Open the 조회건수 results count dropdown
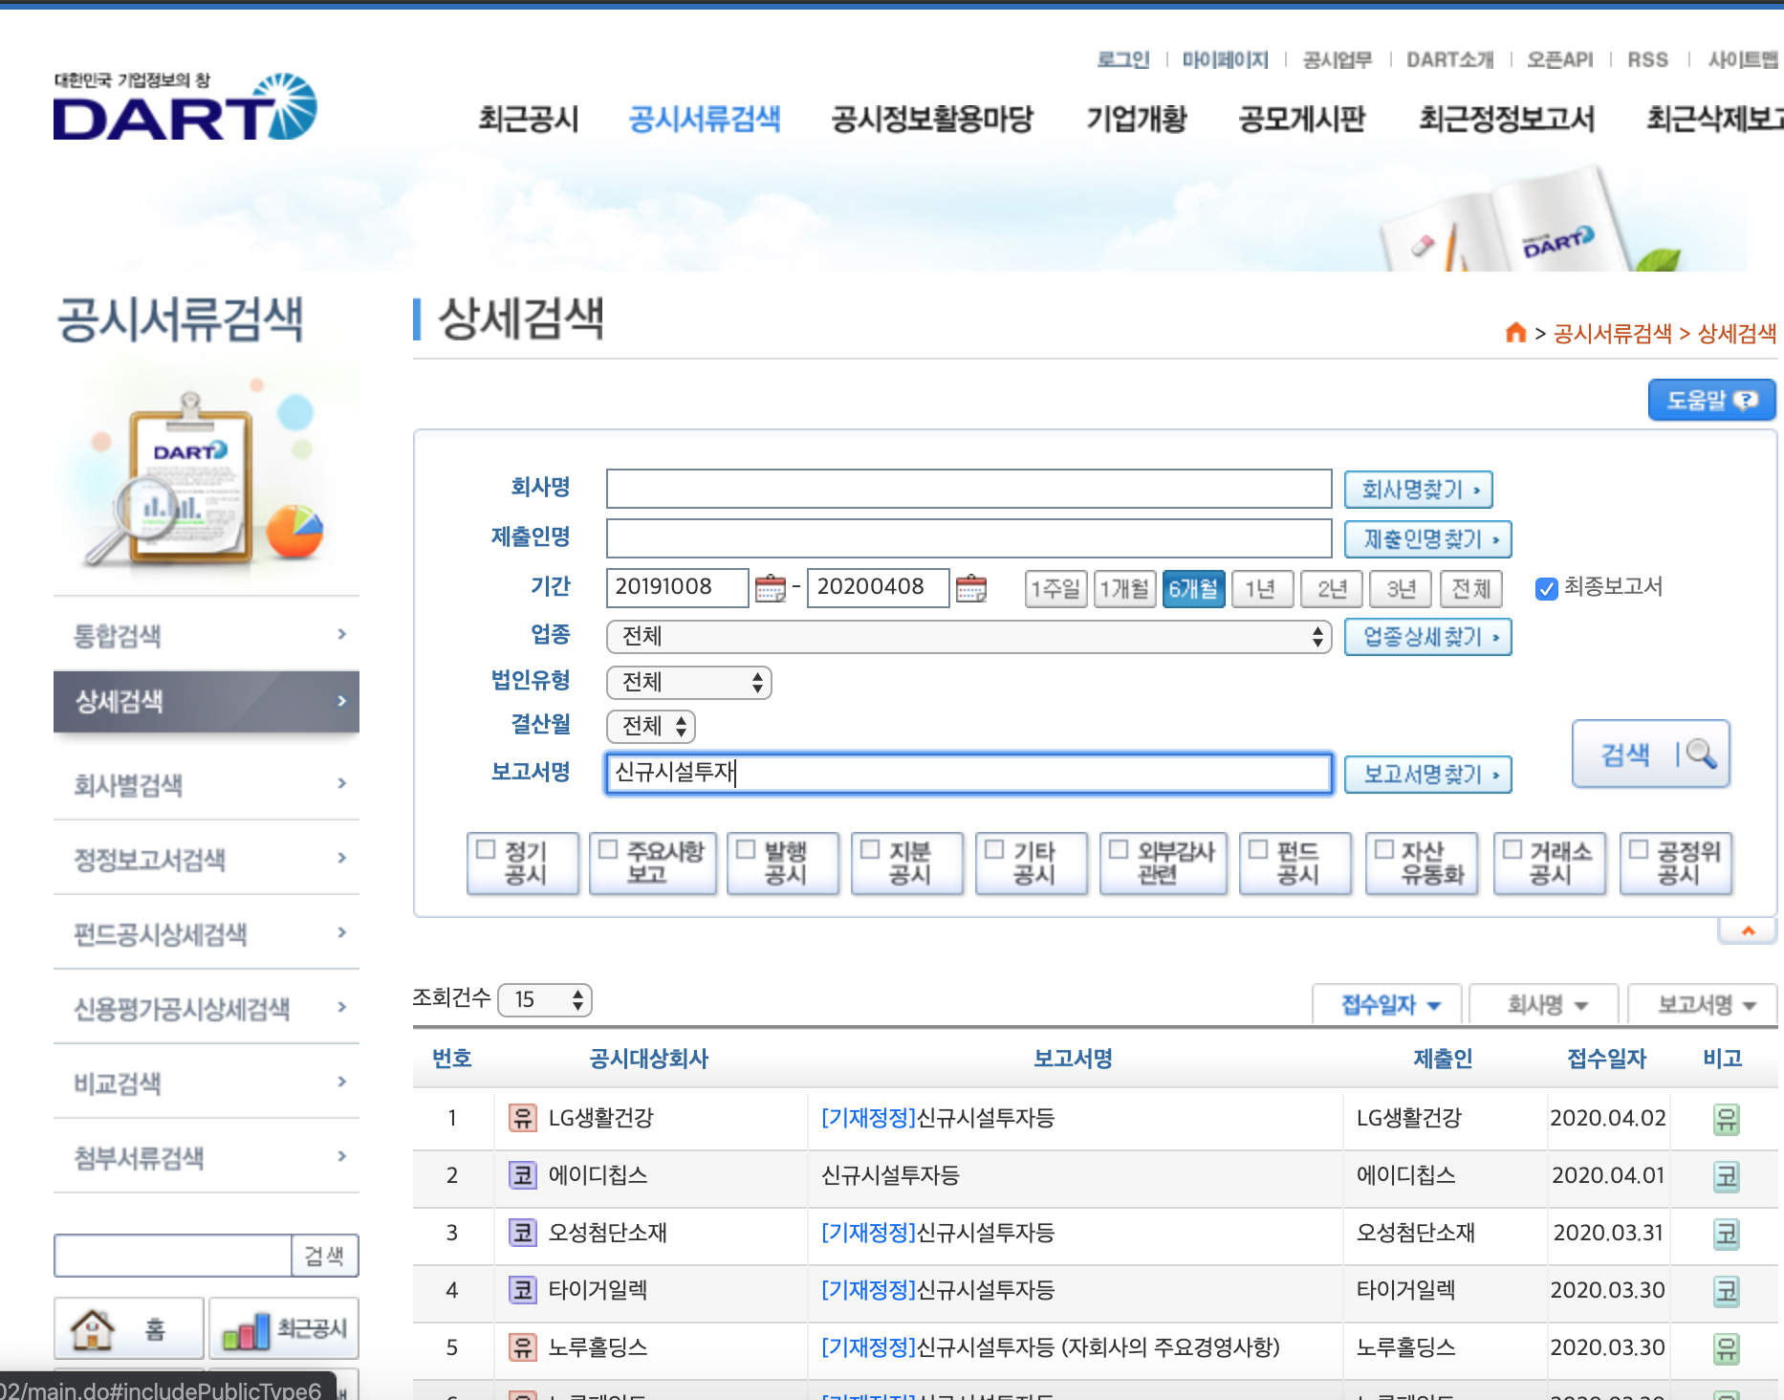The height and width of the screenshot is (1400, 1784). click(x=545, y=1000)
